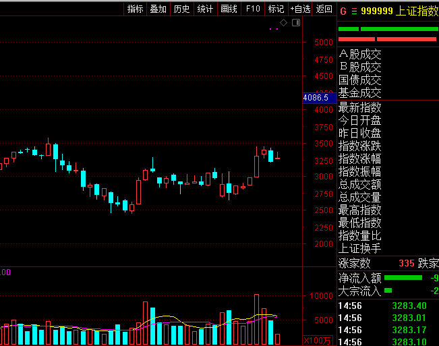Add index to watchlist with +自选
Screen dimensions: 439x346
click(x=300, y=9)
